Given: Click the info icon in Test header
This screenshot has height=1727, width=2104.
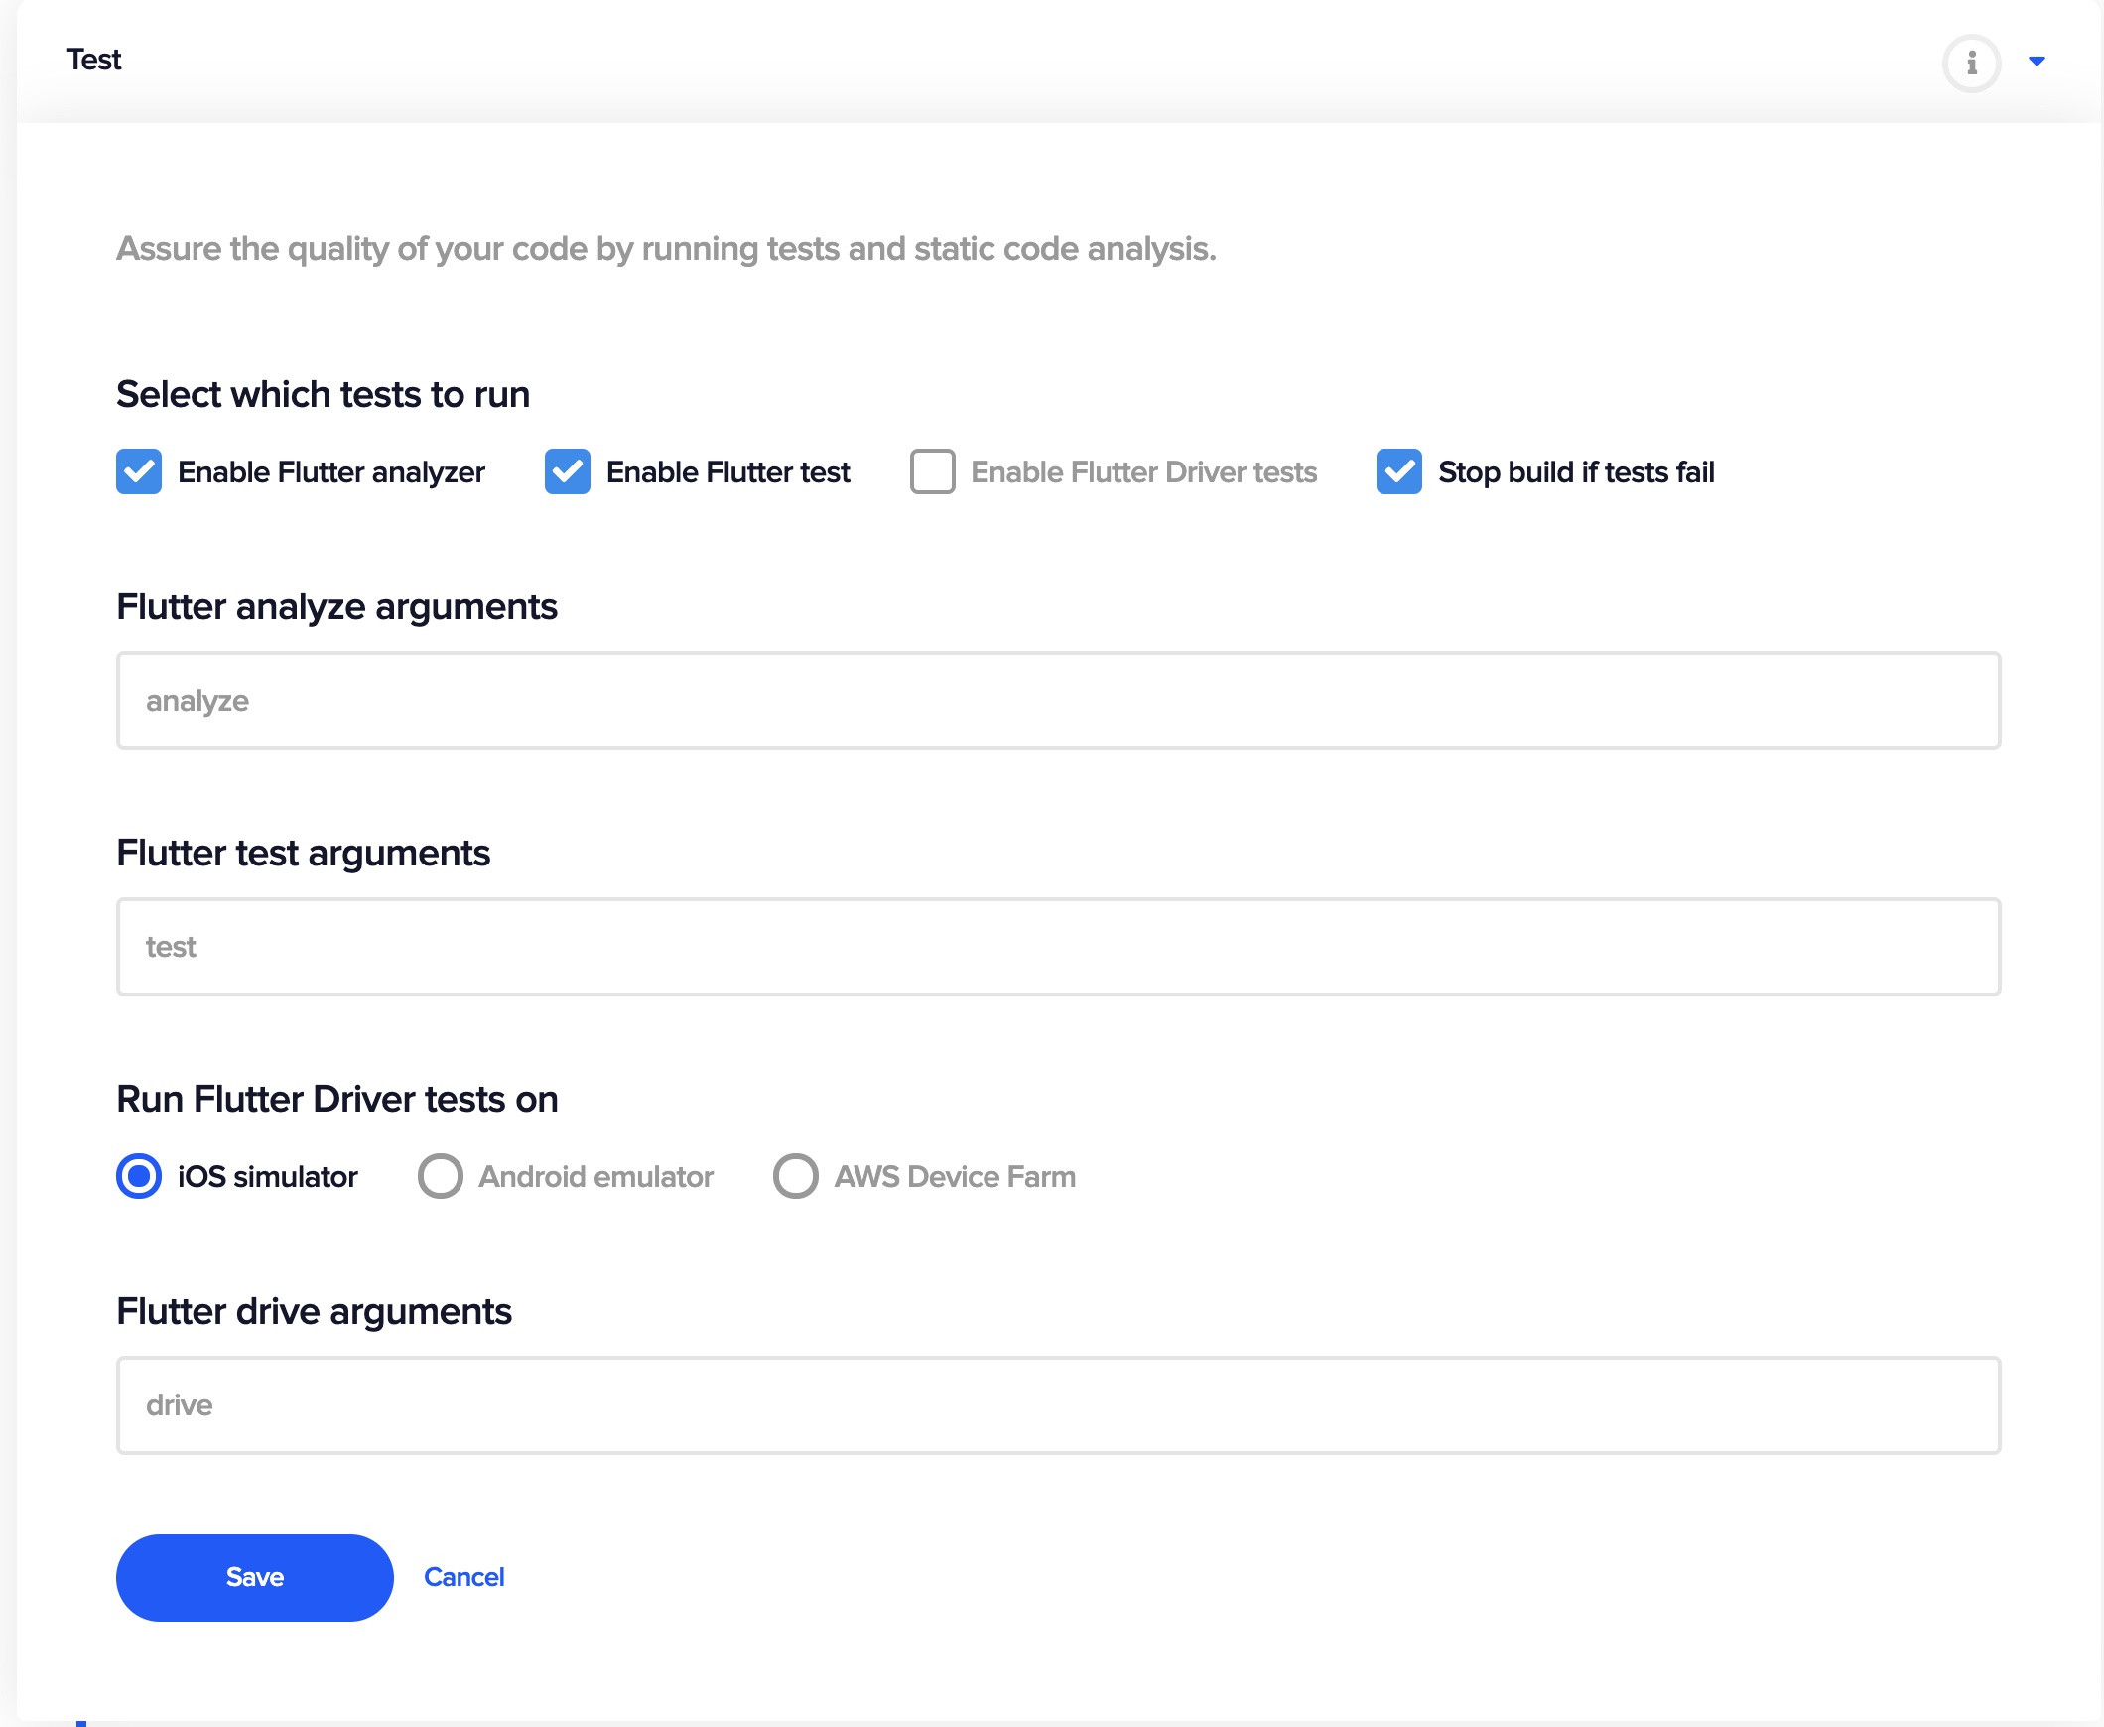Looking at the screenshot, I should 1971,63.
